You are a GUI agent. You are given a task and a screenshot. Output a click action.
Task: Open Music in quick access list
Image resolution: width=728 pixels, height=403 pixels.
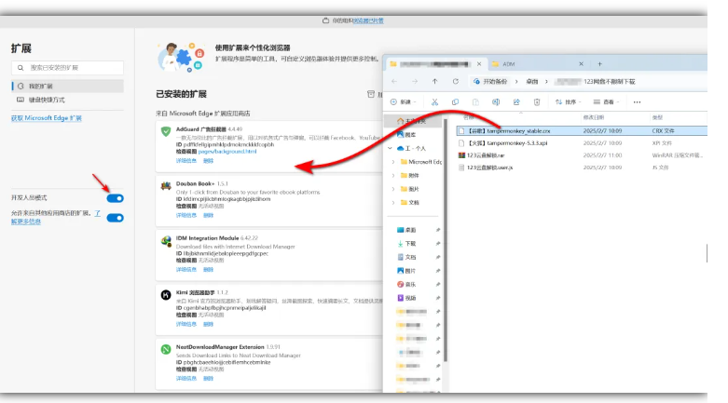coord(406,284)
